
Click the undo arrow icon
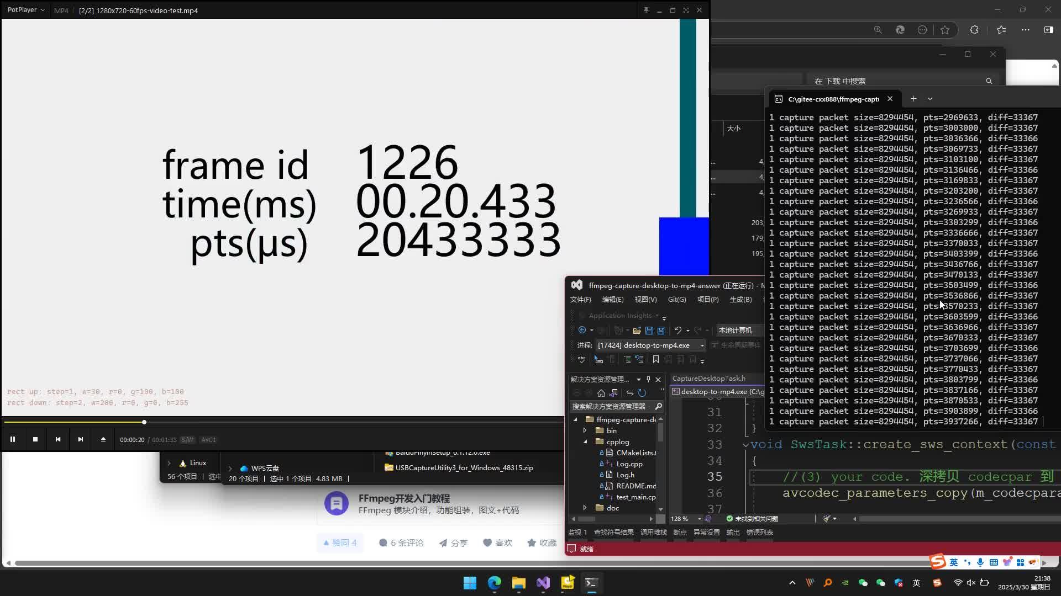pyautogui.click(x=677, y=330)
